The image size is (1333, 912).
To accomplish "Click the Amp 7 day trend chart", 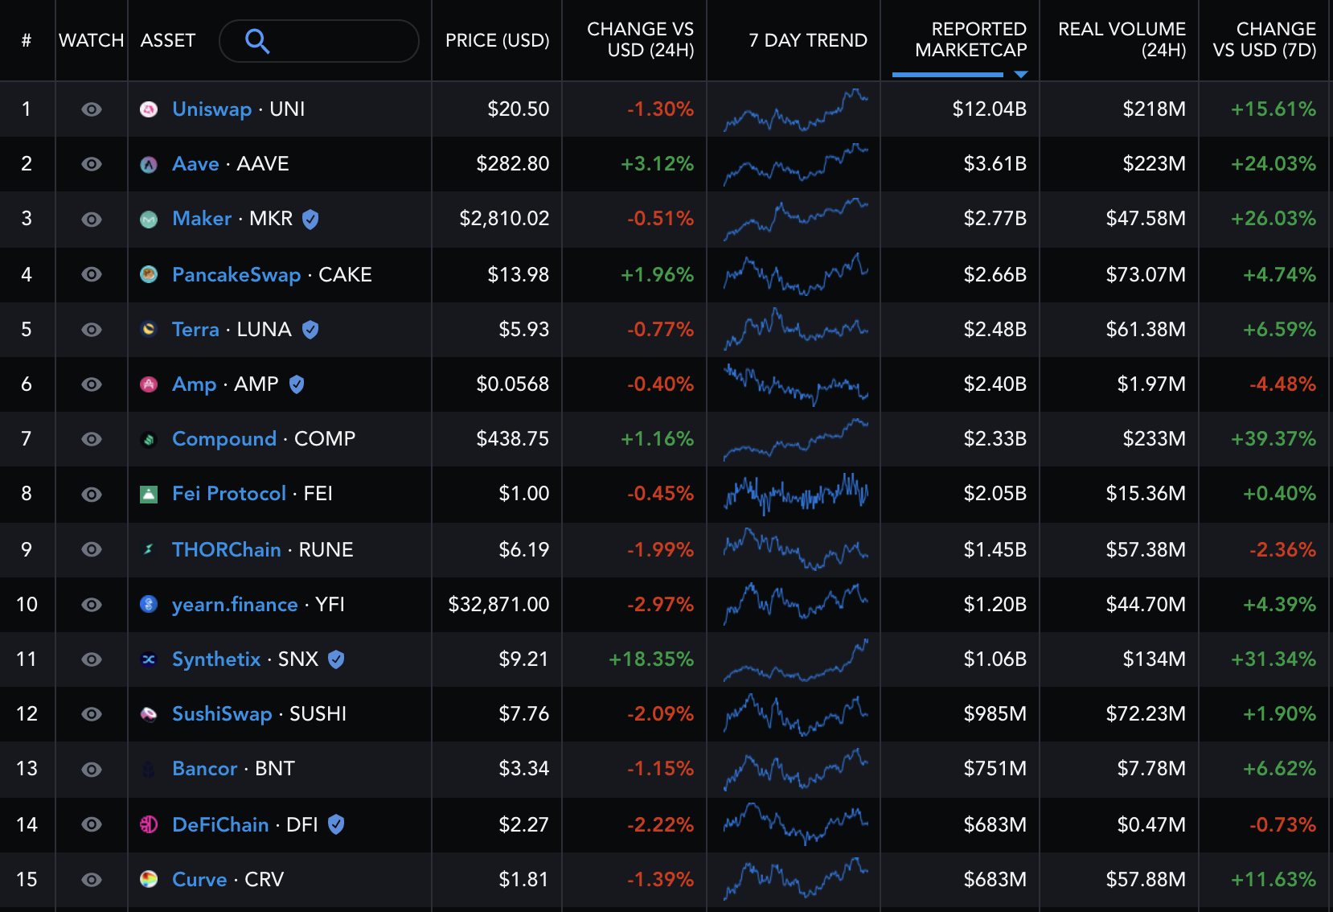I will point(795,384).
